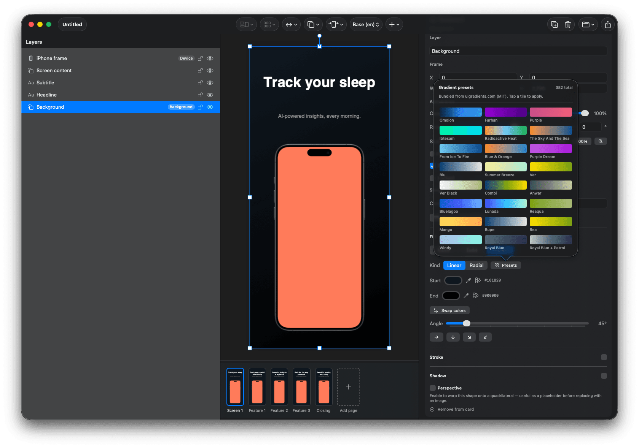Select the Headline layer row

pyautogui.click(x=121, y=95)
